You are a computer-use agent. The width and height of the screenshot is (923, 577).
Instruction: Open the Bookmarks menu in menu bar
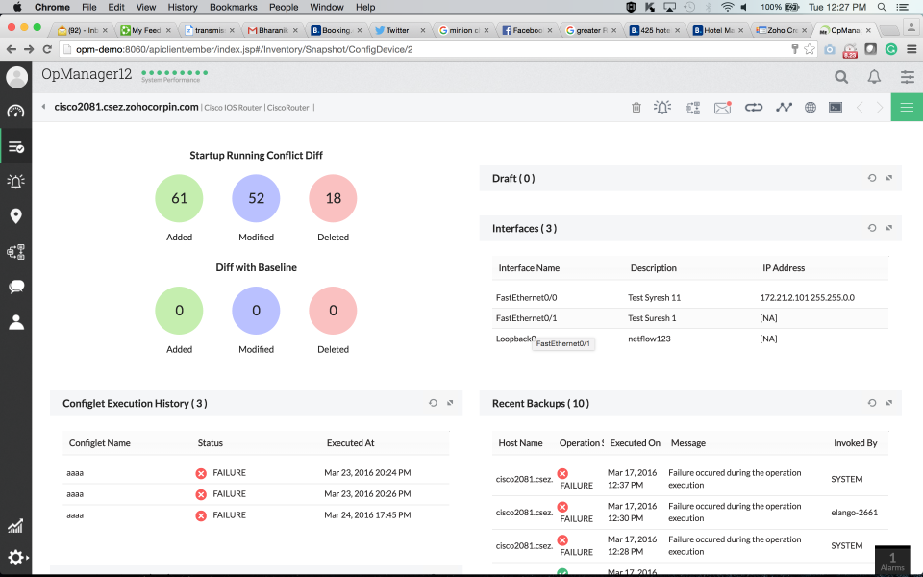tap(231, 7)
